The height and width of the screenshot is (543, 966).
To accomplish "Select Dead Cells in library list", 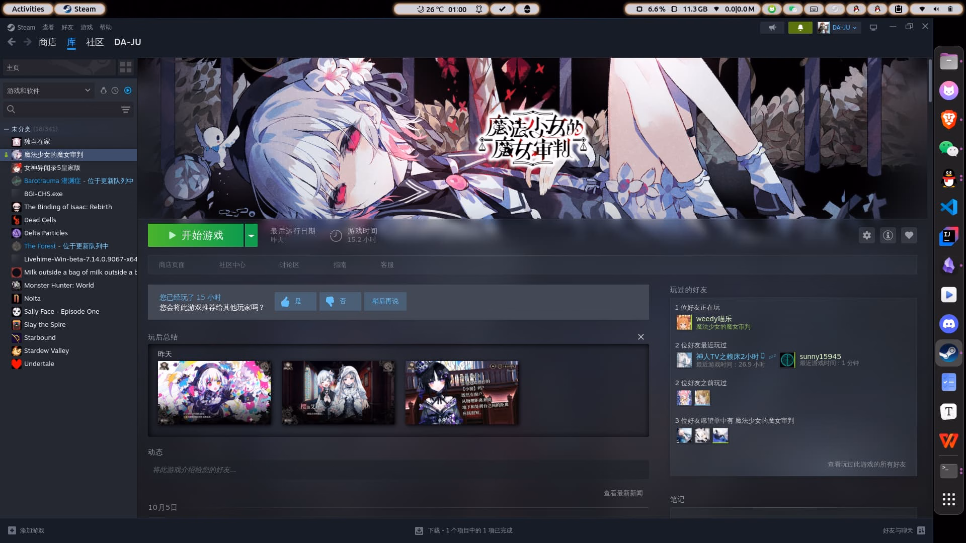I will [x=68, y=220].
